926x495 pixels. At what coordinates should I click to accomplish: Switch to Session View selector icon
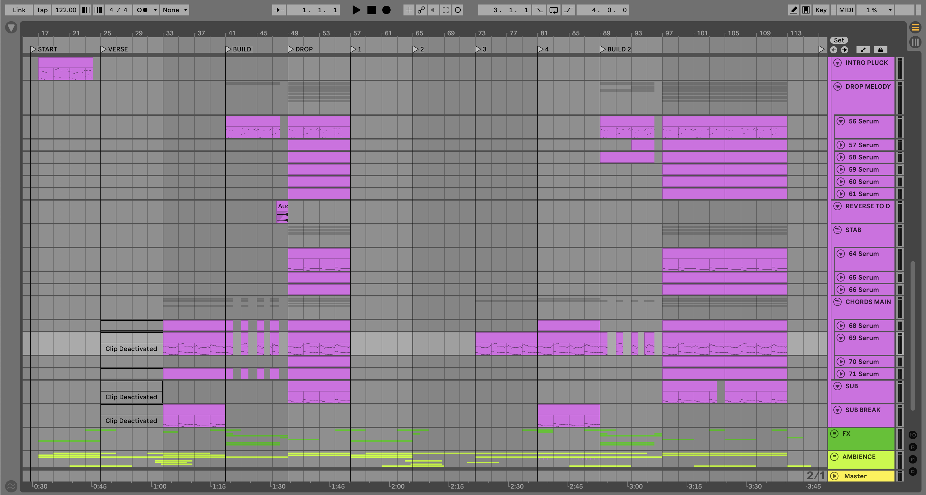coord(915,42)
